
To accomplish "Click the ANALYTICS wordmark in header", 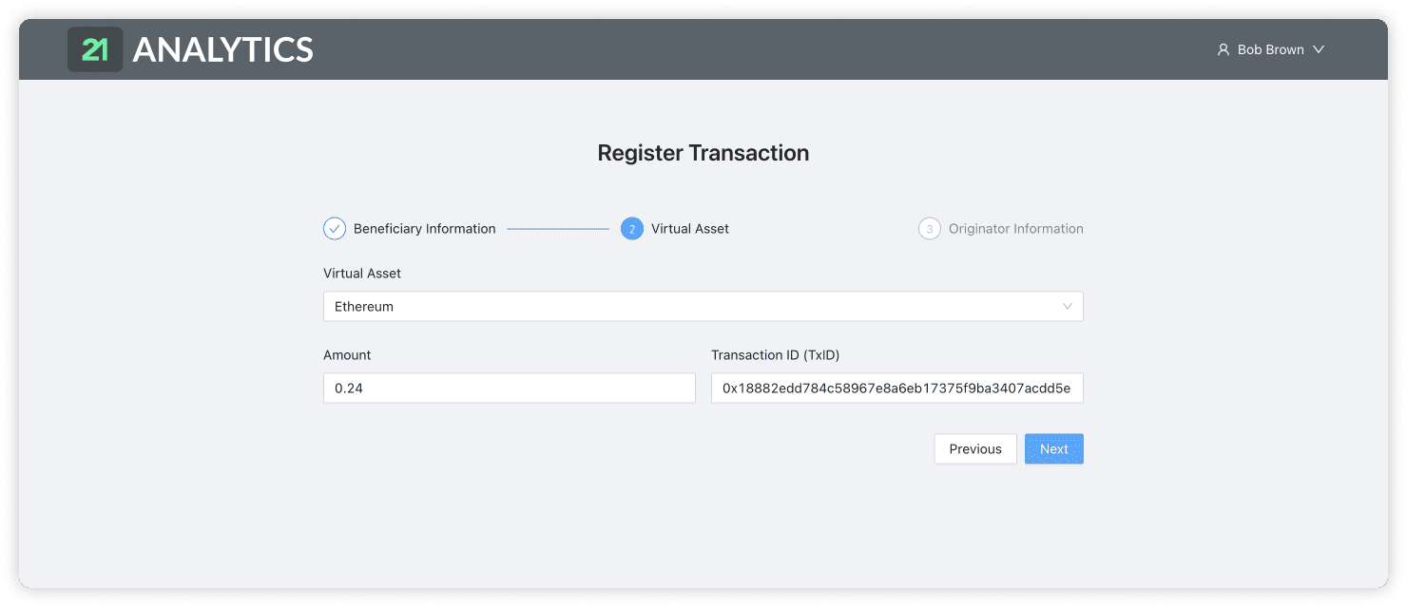I will click(222, 49).
